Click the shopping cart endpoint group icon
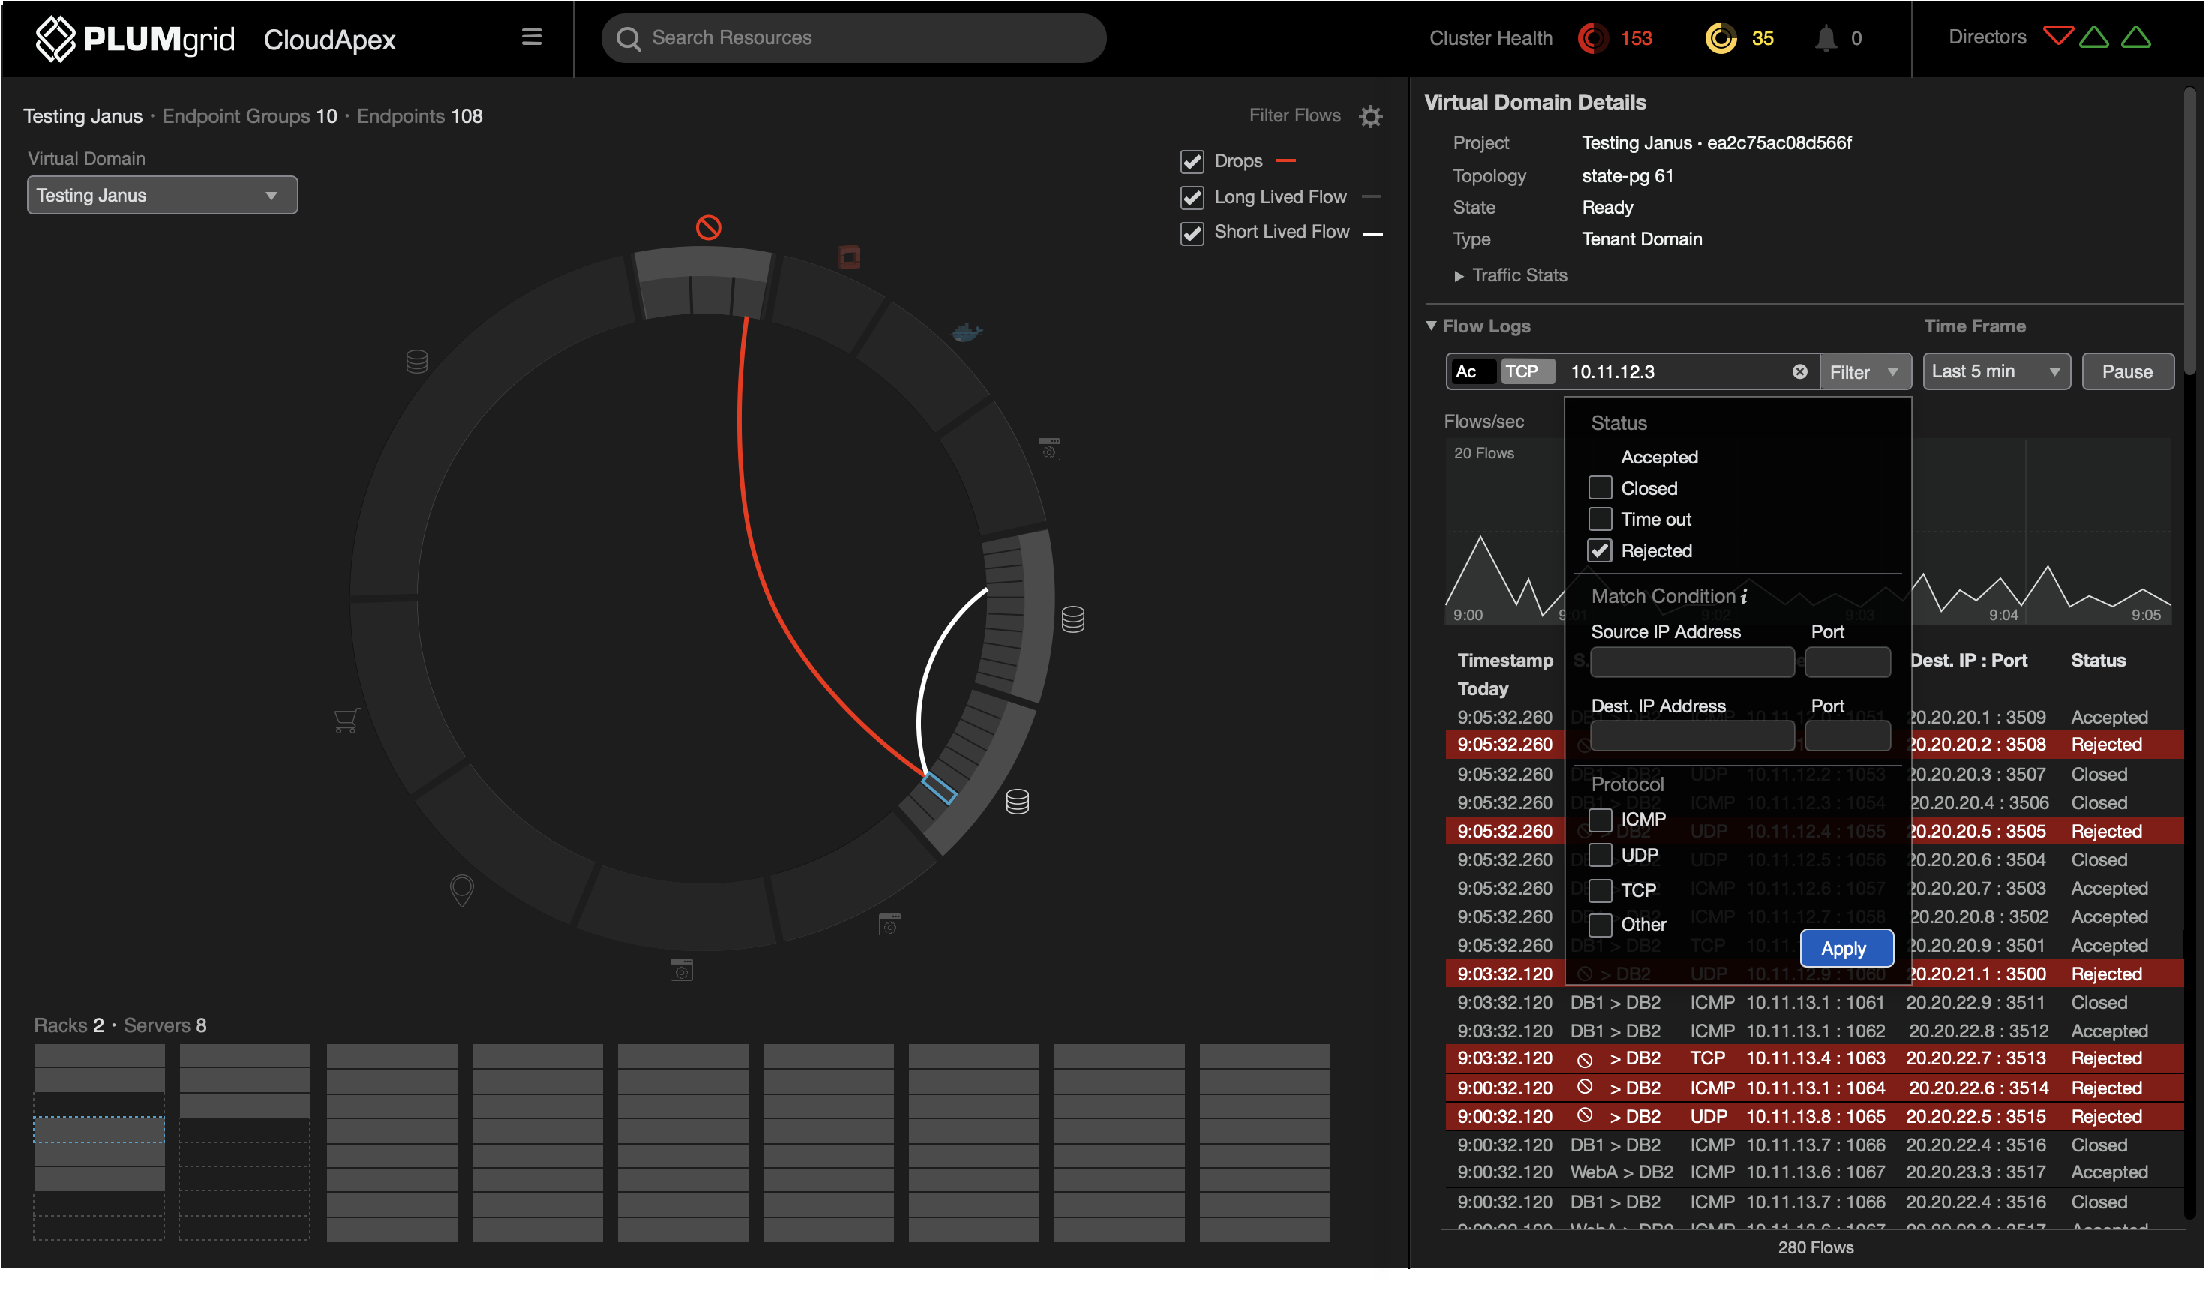Viewport: 2205px width, 1305px height. pos(346,720)
